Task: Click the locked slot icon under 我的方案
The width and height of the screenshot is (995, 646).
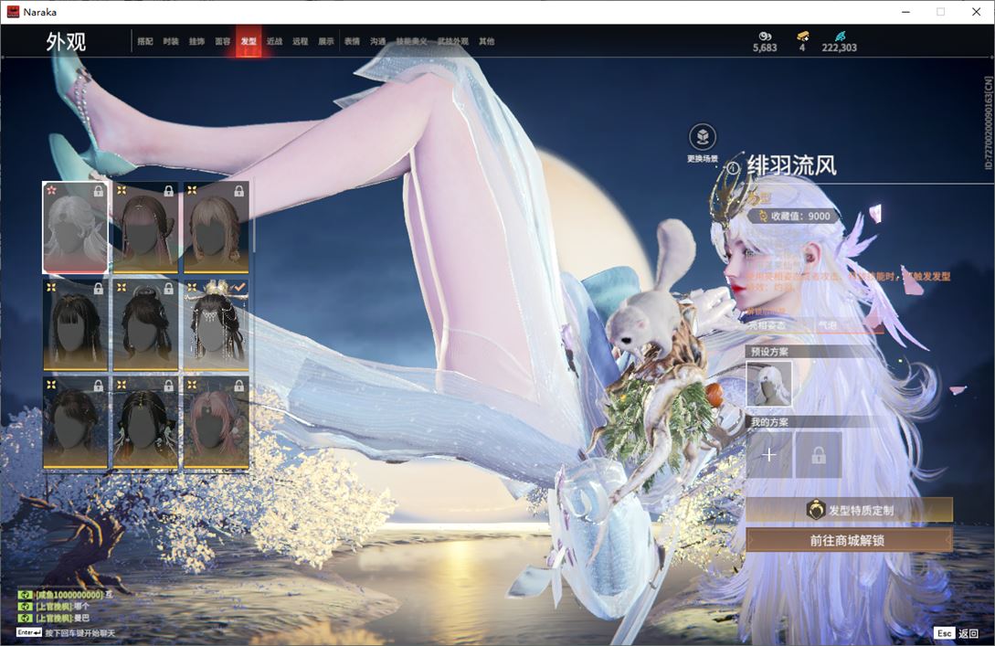Action: (x=819, y=454)
